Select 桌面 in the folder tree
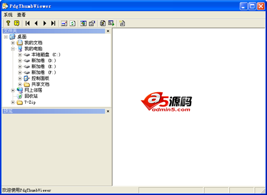Image resolution: width=267 pixels, height=195 pixels. 22,37
